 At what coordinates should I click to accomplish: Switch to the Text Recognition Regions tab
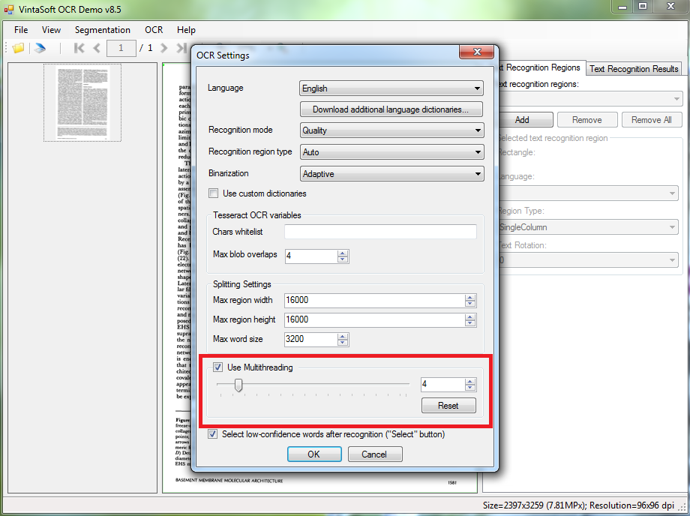(x=541, y=67)
